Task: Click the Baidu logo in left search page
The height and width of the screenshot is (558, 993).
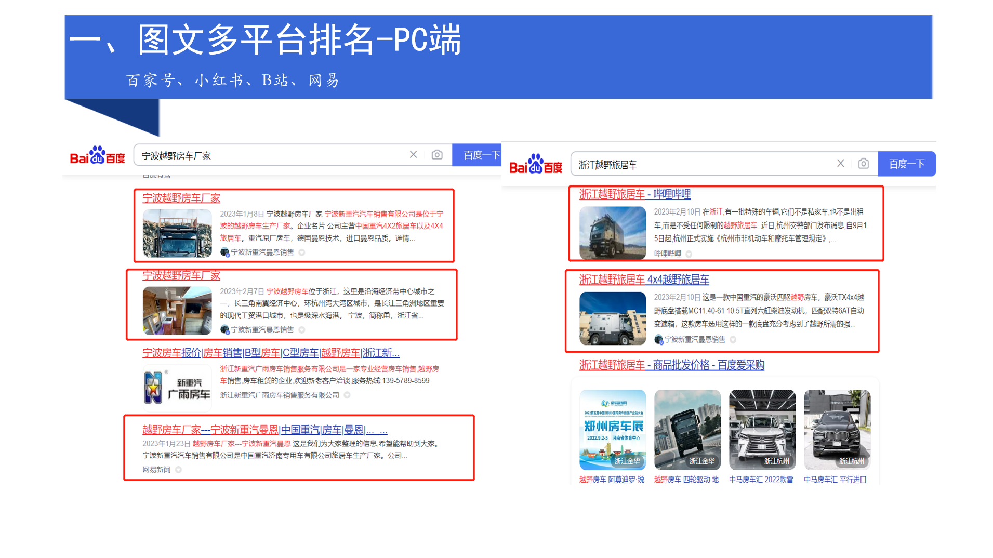Action: coord(97,155)
